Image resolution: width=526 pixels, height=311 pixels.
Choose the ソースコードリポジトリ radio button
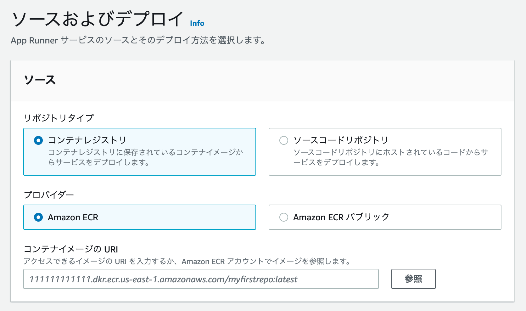[x=284, y=140]
